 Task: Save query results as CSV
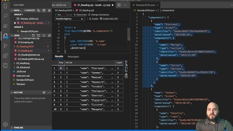tap(126, 62)
